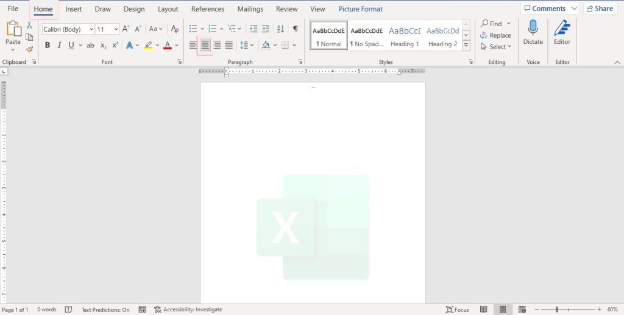This screenshot has width=624, height=315.
Task: Apply yellow text highlight color
Action: click(x=149, y=45)
